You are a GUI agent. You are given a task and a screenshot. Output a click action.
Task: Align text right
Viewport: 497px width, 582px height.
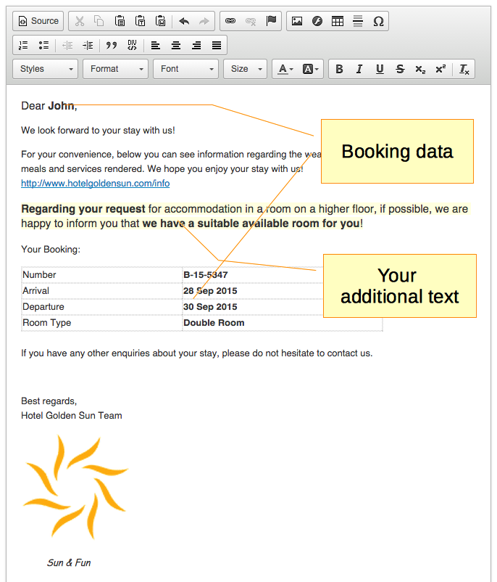[196, 45]
